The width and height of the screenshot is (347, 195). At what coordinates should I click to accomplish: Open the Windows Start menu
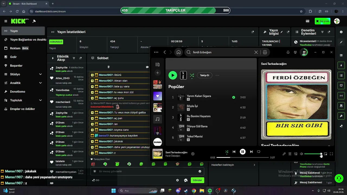(113, 191)
